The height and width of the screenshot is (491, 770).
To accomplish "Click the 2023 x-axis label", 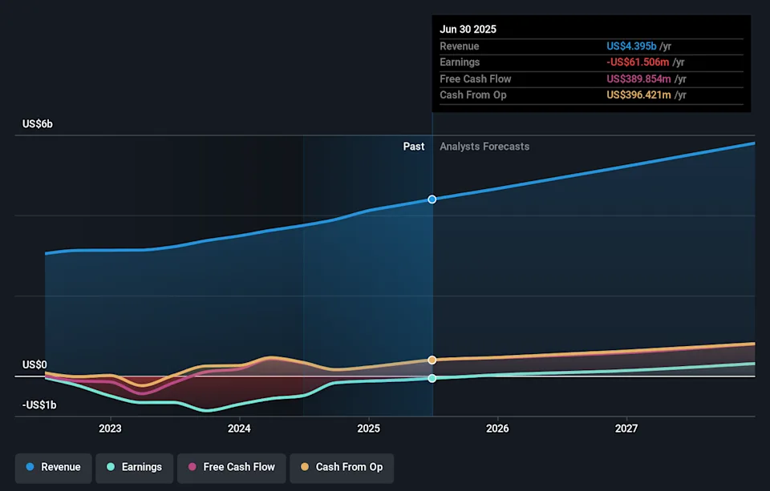I will click(110, 429).
